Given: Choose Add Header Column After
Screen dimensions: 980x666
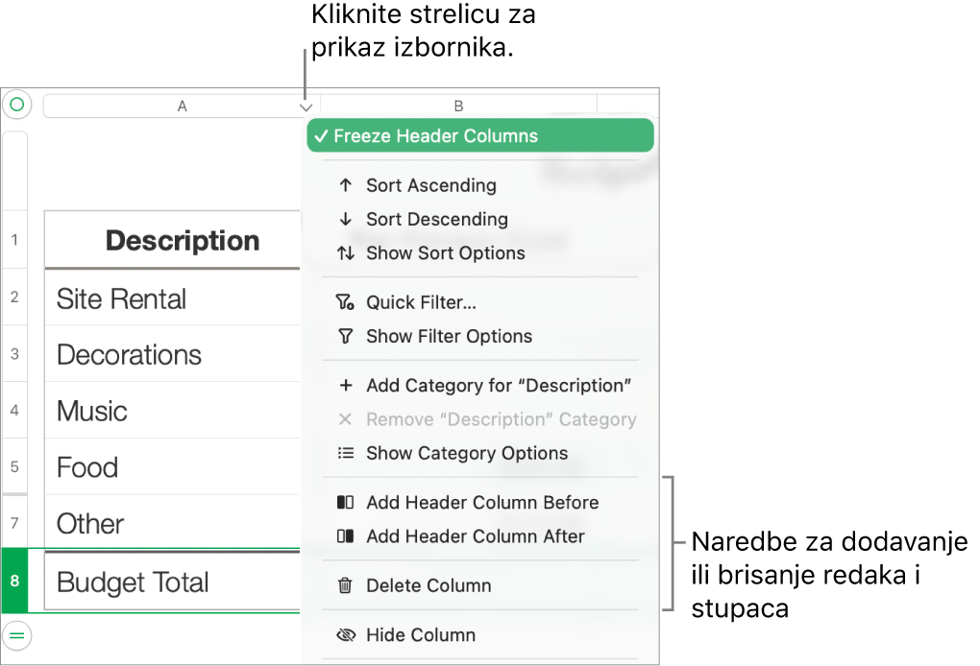Looking at the screenshot, I should pyautogui.click(x=475, y=536).
